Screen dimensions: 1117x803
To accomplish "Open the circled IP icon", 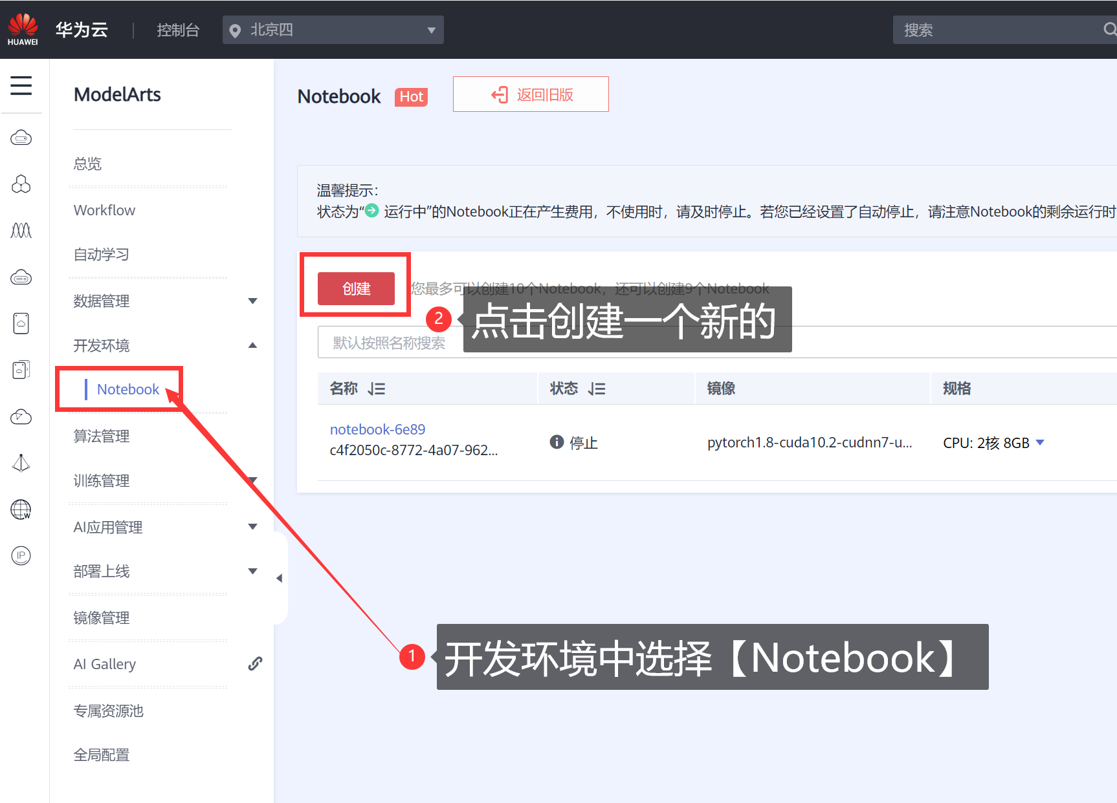I will [21, 555].
